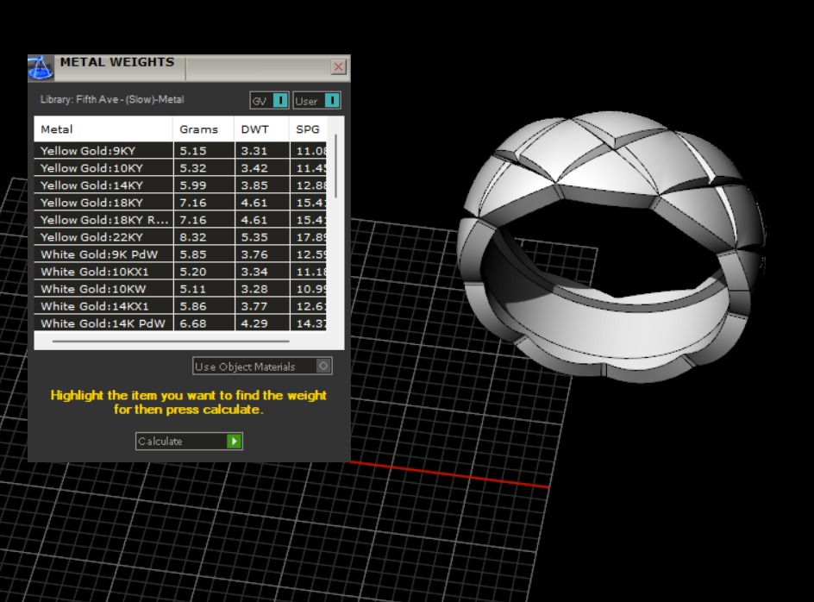Click the Calculate button
814x602 pixels.
(x=189, y=441)
